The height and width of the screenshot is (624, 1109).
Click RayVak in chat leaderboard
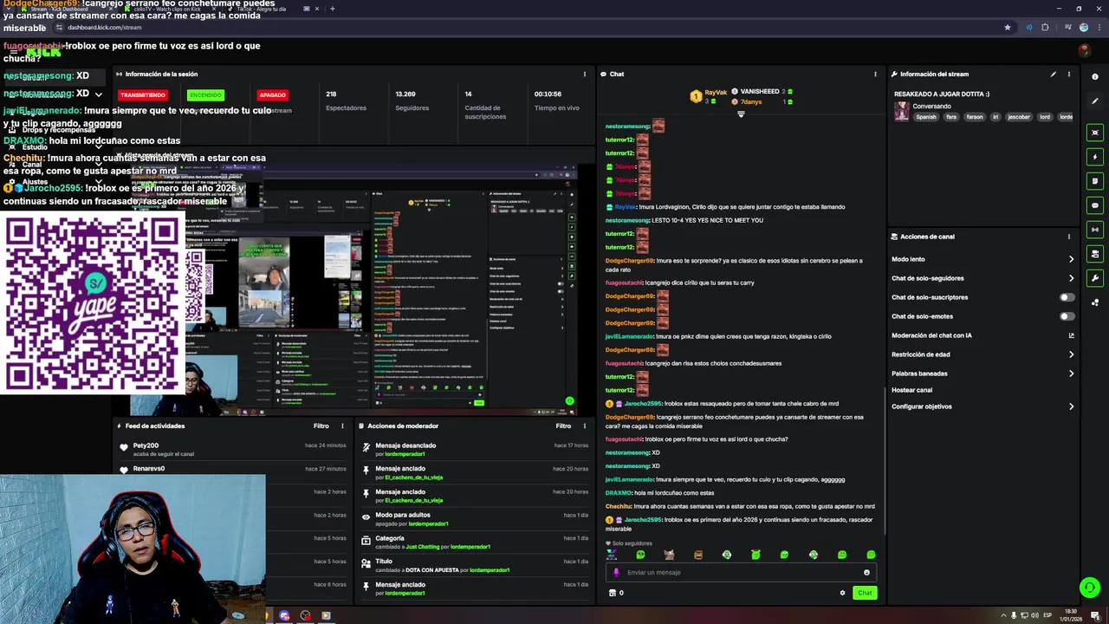click(x=716, y=92)
